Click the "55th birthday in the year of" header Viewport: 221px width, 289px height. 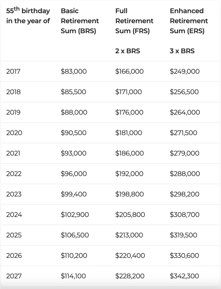click(x=28, y=16)
